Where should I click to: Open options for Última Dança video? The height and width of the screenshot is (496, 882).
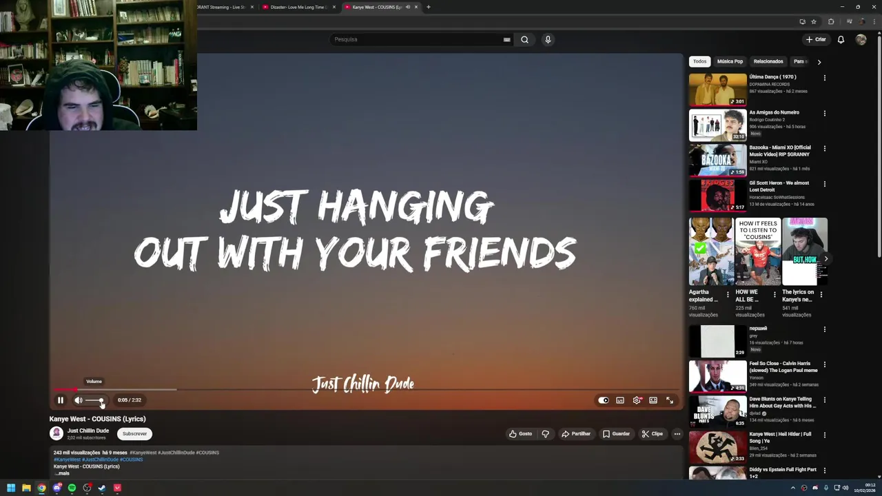click(824, 78)
